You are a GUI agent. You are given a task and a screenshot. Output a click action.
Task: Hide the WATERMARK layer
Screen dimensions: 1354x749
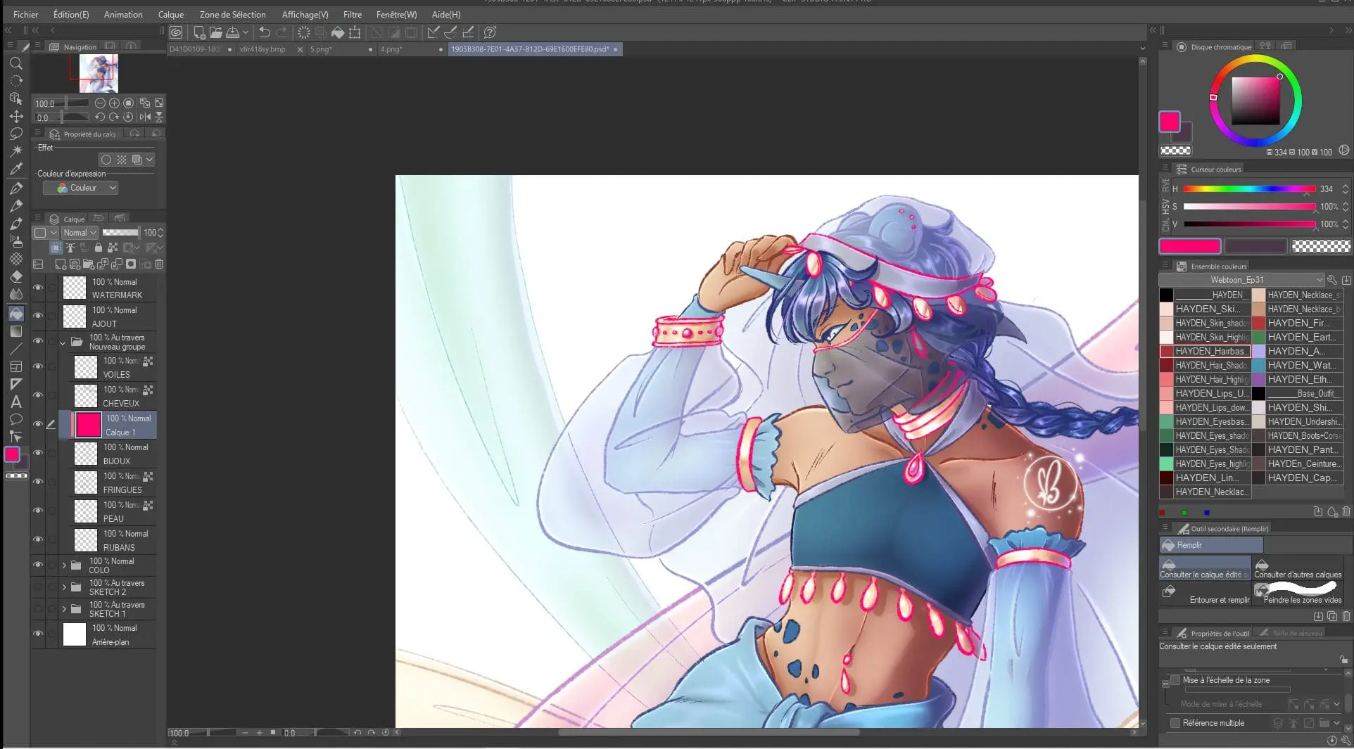(x=38, y=288)
